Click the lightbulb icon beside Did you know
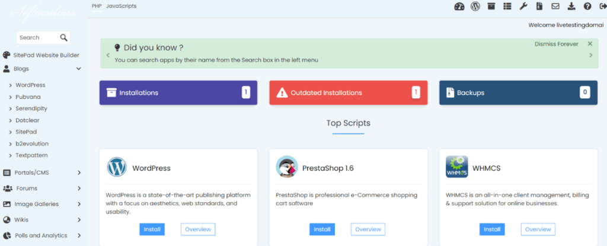Viewport: 607px width, 246px height. pyautogui.click(x=118, y=47)
